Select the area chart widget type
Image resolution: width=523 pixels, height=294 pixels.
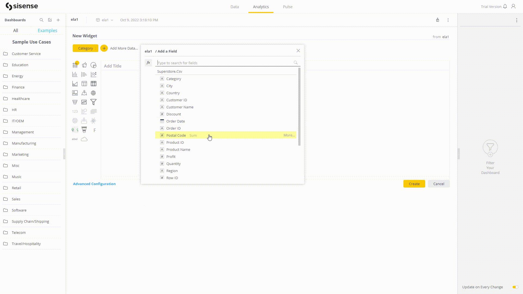click(x=75, y=84)
